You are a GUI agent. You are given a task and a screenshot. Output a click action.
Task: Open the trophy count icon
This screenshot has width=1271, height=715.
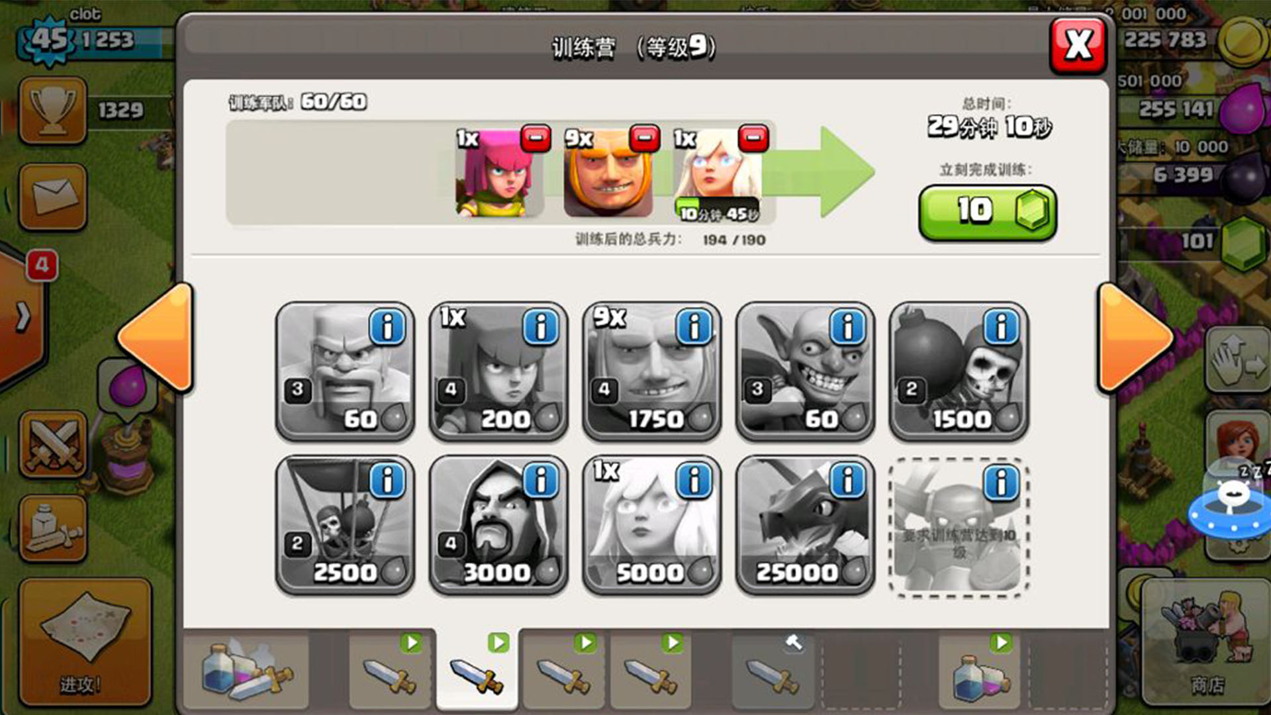(53, 110)
